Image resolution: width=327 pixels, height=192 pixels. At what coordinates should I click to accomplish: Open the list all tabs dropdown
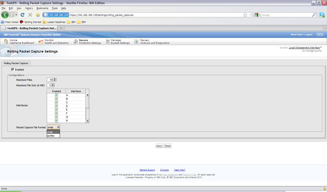[325, 28]
